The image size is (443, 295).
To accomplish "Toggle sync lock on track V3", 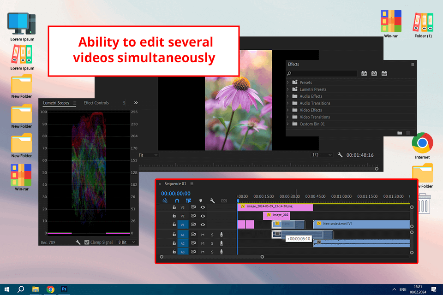I will tap(193, 207).
